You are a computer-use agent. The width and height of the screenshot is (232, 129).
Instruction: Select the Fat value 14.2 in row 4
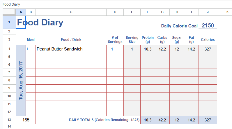click(191, 49)
